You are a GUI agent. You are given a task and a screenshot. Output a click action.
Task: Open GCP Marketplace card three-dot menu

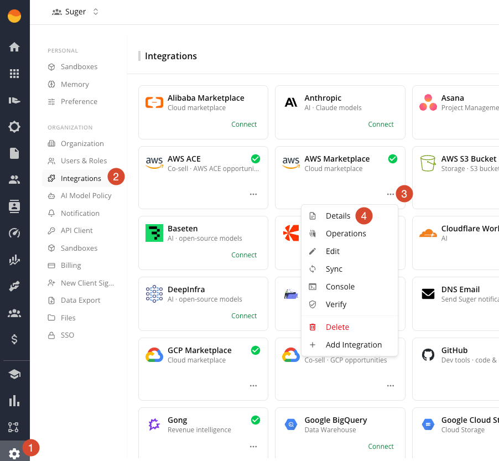tap(253, 386)
